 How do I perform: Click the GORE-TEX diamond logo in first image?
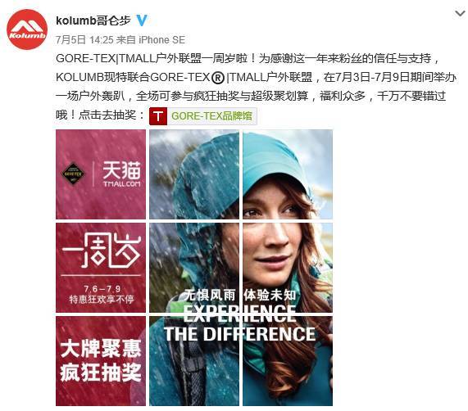tap(73, 174)
